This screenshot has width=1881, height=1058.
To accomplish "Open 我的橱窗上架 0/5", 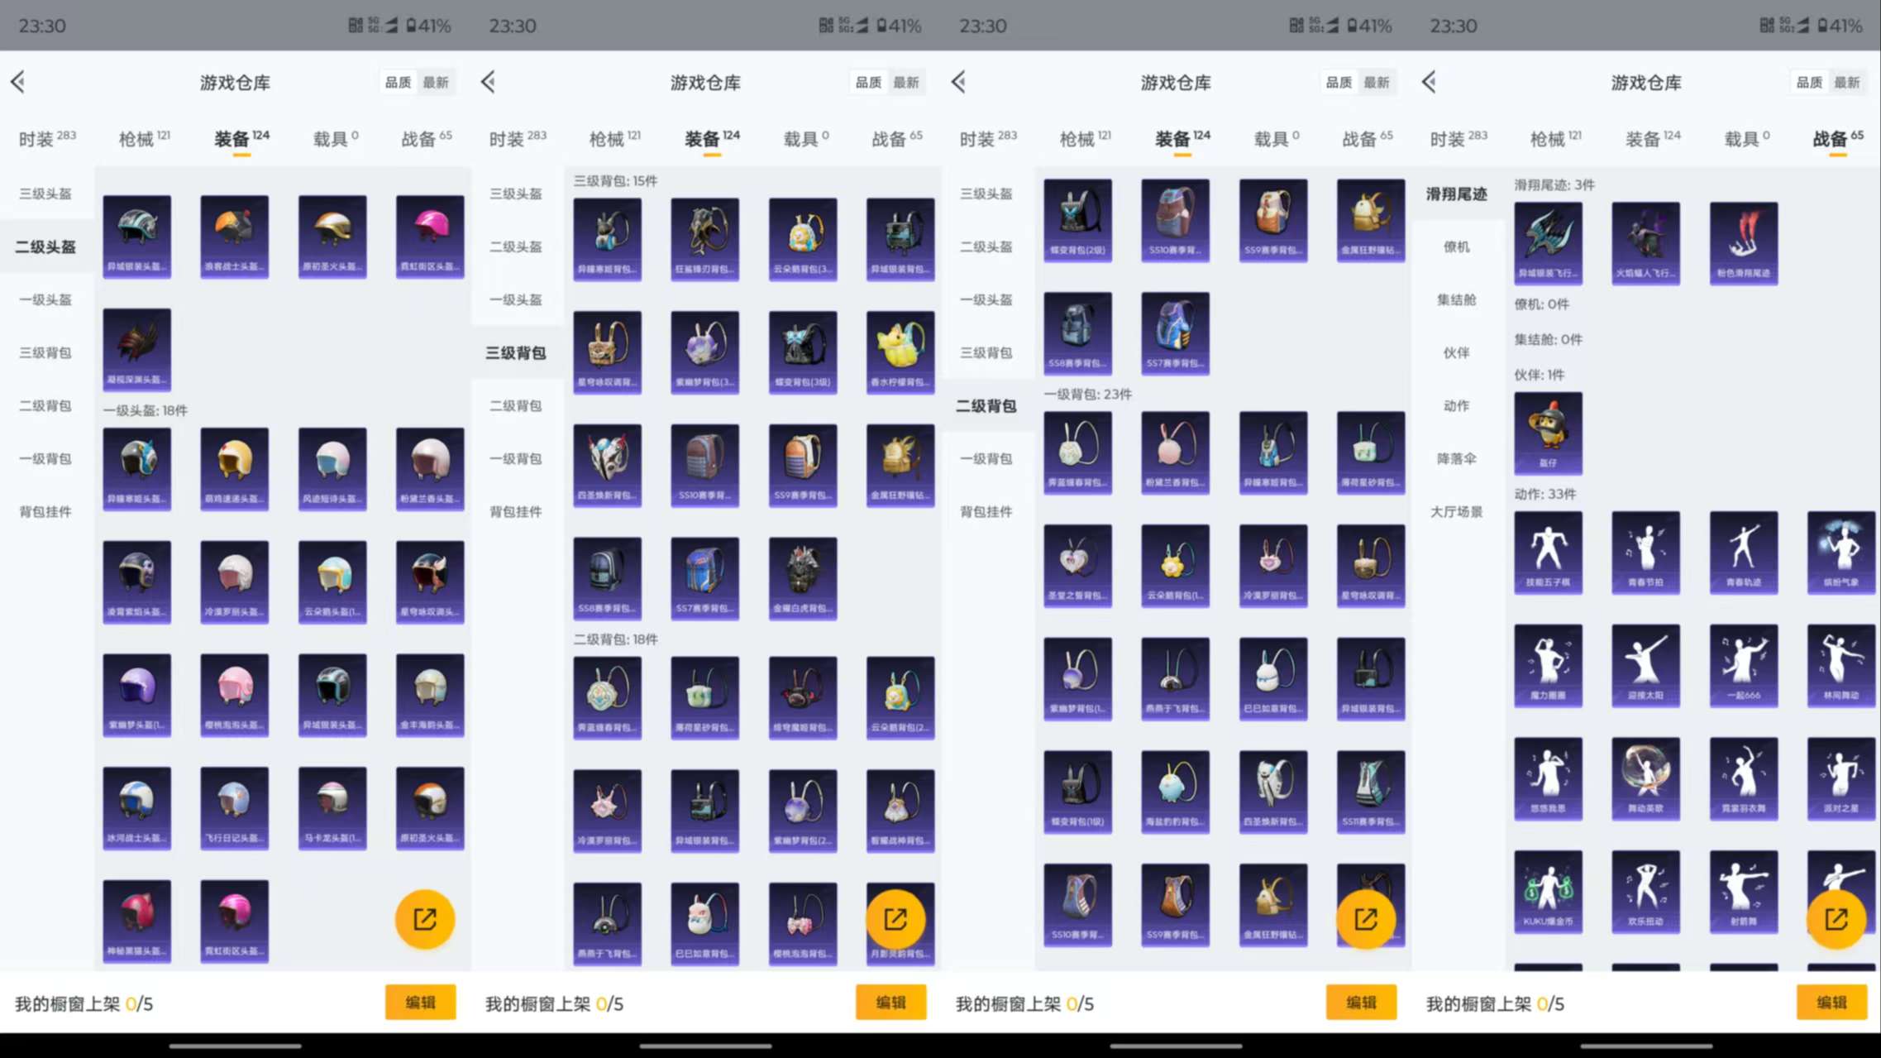I will click(x=81, y=1003).
